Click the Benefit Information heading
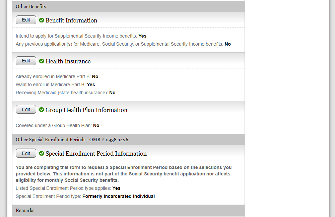335x217 pixels. (71, 20)
